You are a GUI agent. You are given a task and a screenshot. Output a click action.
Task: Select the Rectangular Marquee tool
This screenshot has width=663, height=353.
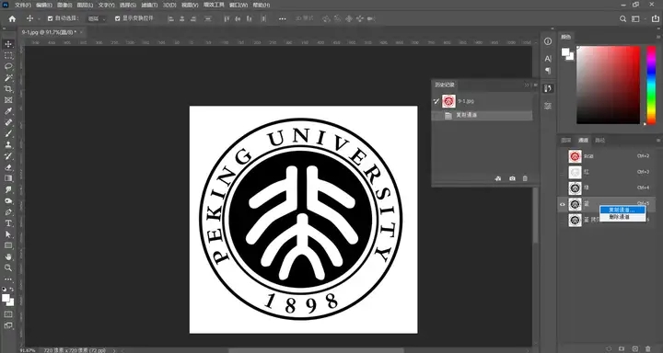click(x=8, y=55)
